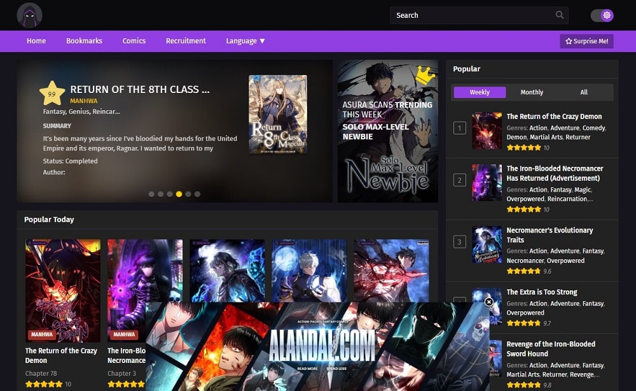Go to third slider pagination dot
636x391 pixels.
[x=170, y=194]
